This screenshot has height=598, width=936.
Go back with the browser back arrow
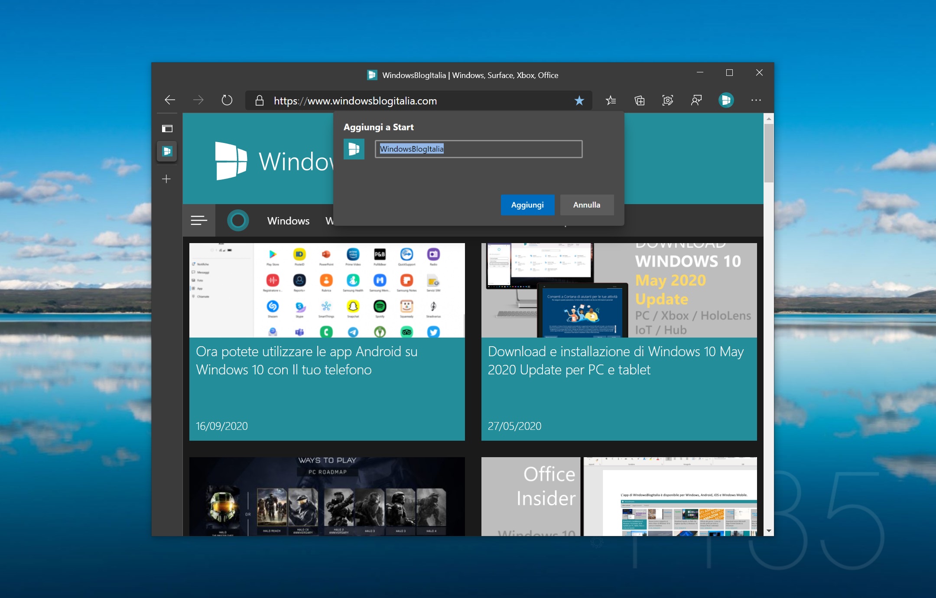click(x=170, y=100)
